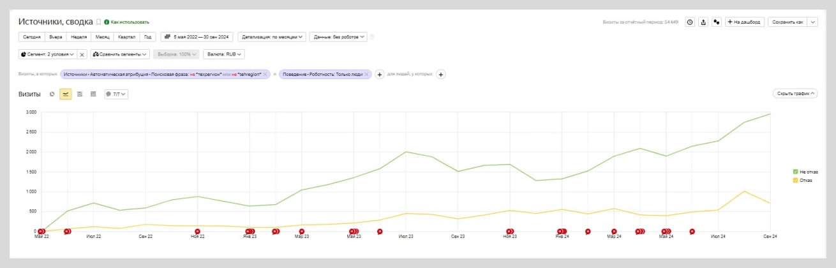The height and width of the screenshot is (268, 836).
Task: Select the Неделя period tab
Action: 79,36
